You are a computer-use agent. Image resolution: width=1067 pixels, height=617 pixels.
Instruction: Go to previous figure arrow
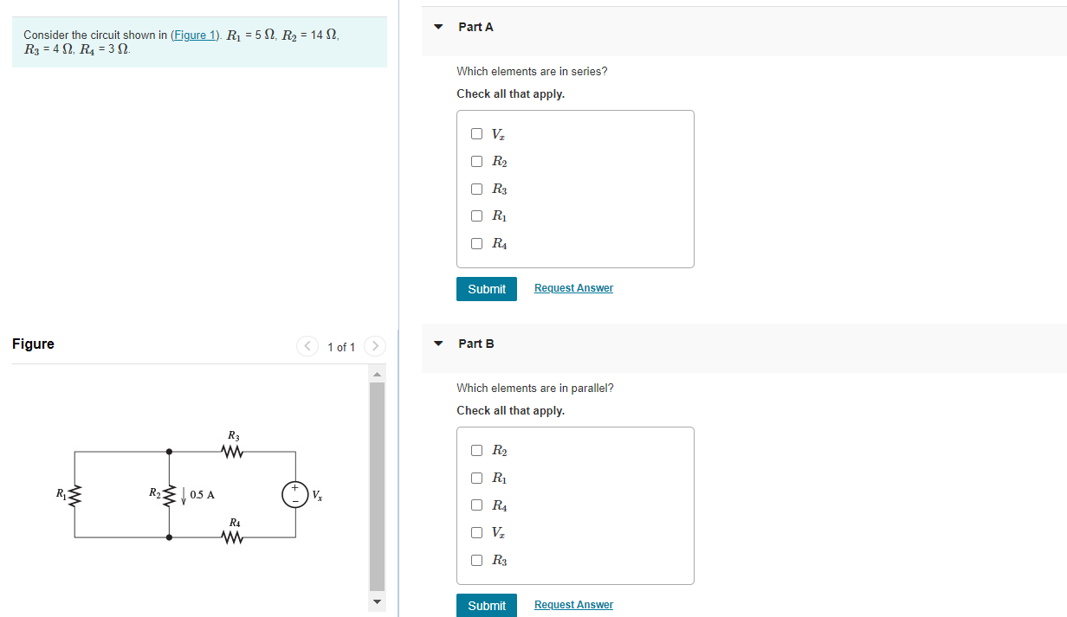point(307,346)
